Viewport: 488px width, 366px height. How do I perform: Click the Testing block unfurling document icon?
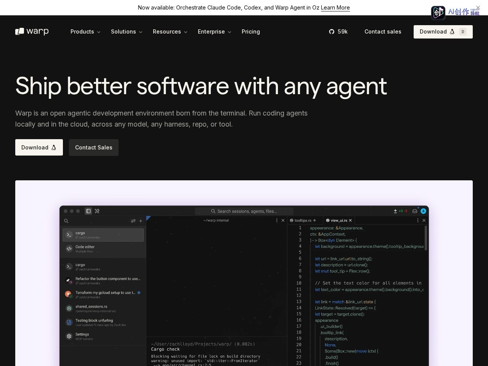point(69,323)
